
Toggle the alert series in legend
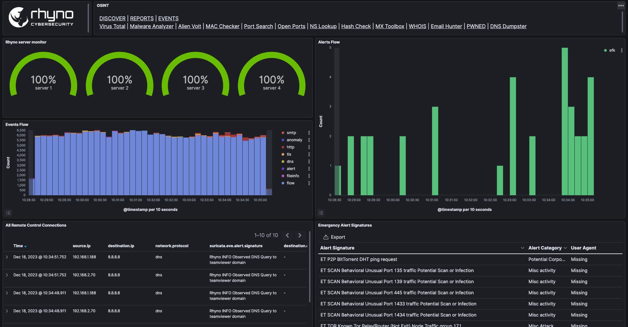coord(291,169)
